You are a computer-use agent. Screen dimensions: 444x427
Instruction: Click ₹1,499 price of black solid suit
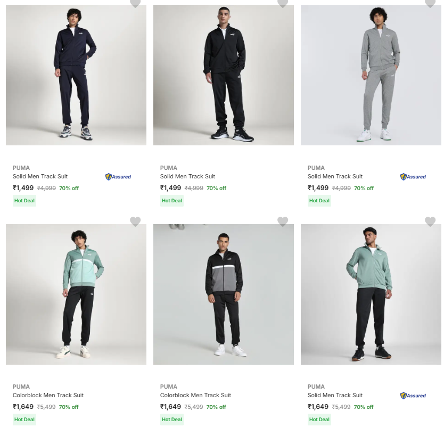click(171, 188)
